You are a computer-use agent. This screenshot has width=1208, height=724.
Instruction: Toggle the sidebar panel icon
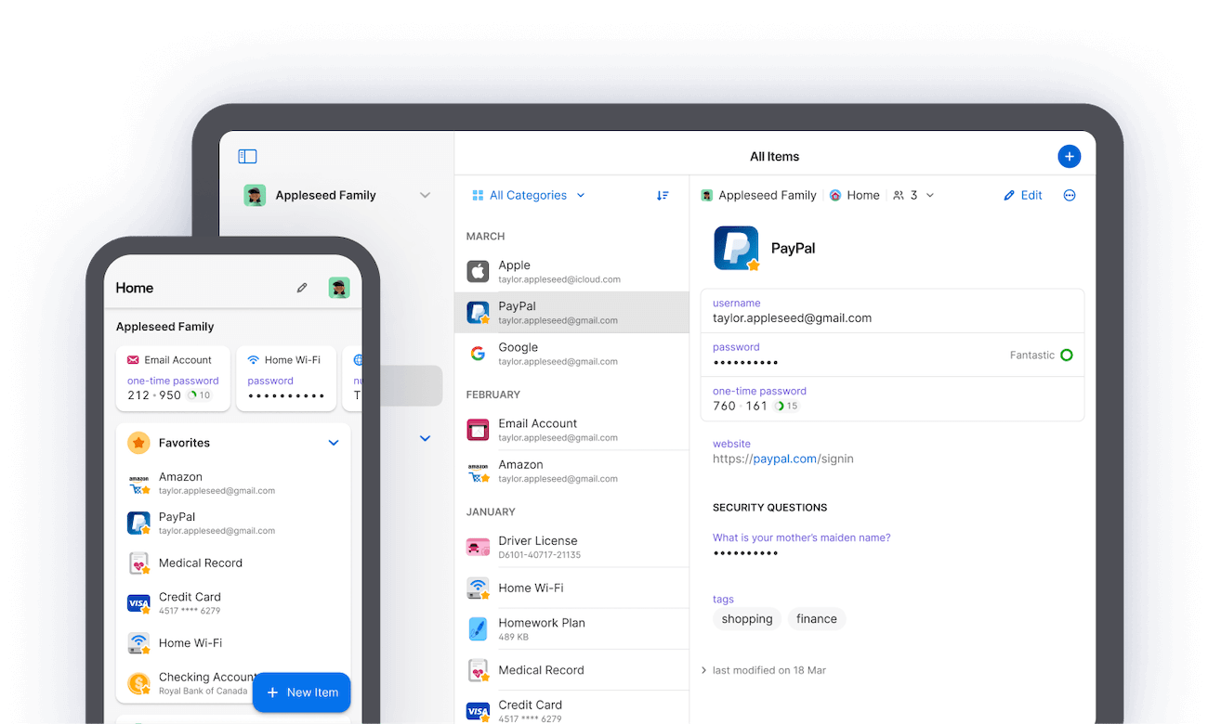tap(247, 156)
